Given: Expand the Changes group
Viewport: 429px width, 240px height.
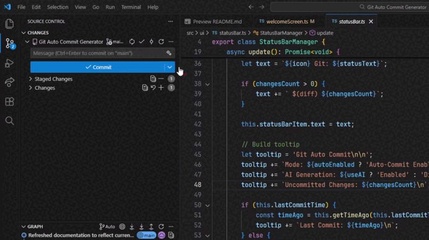Looking at the screenshot, I should coord(30,88).
